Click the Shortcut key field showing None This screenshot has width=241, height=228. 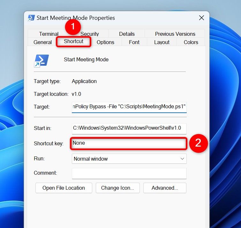point(129,144)
